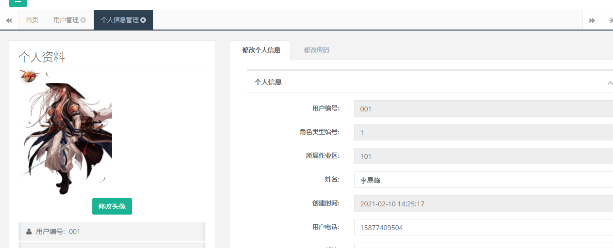Click the 用户电话: label
Screen dimensions: 613x248
pyautogui.click(x=325, y=227)
